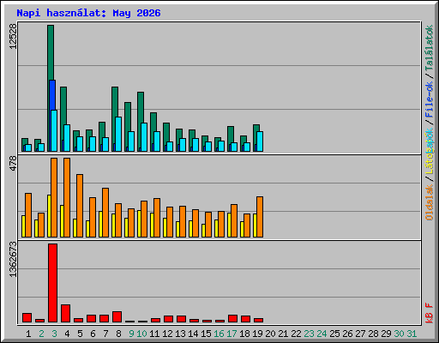Screen dimensions: 439x343
Task: Select the day 31 label on the x-axis
Action: point(412,334)
